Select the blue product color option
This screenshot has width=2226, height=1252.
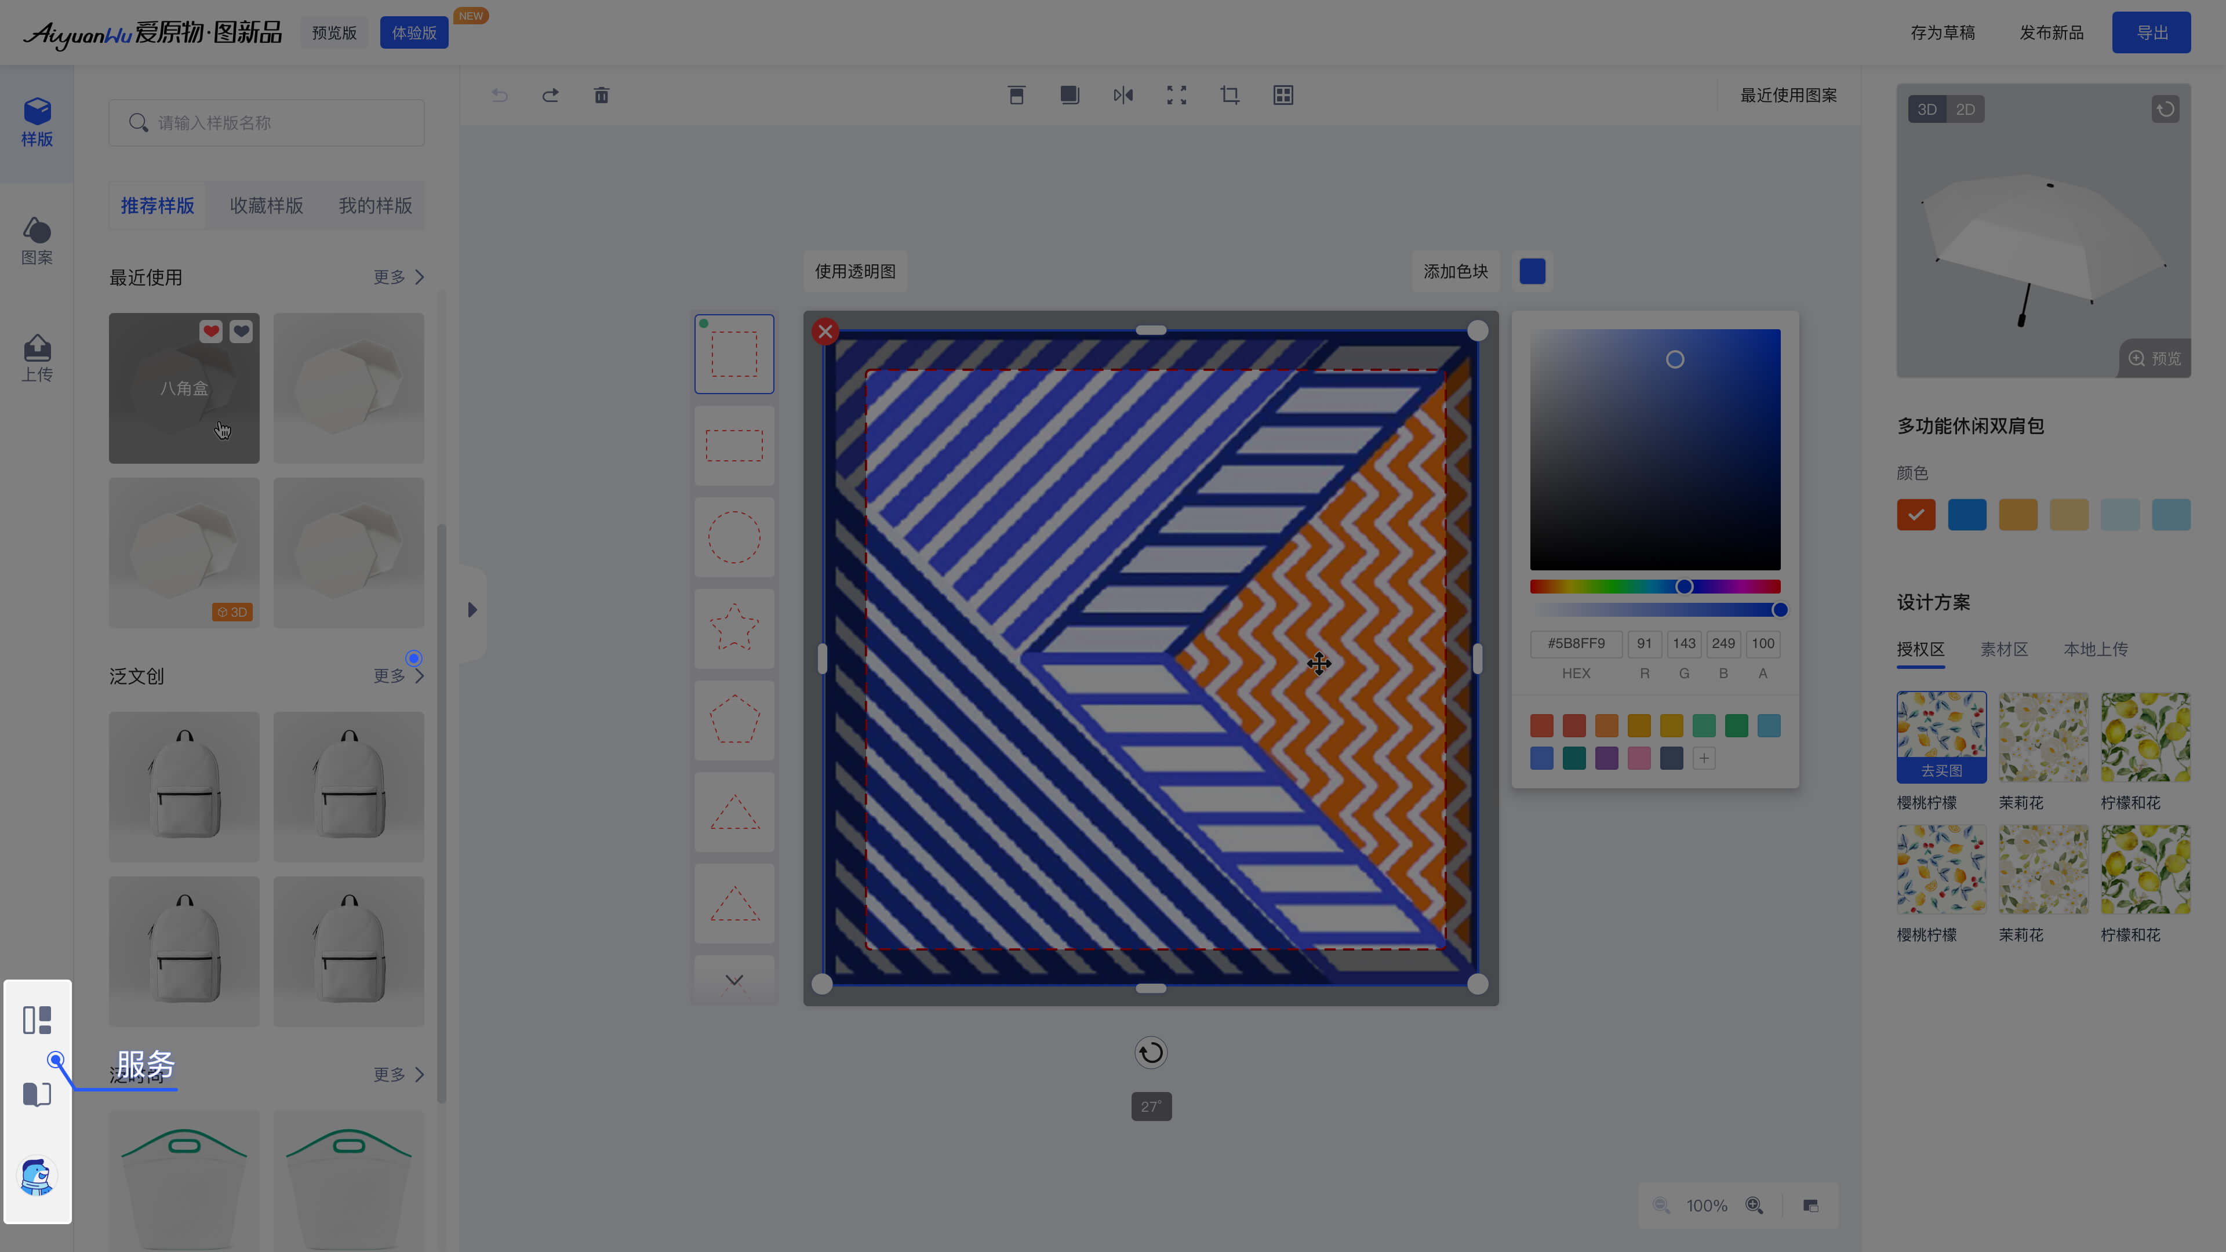pyautogui.click(x=1967, y=515)
